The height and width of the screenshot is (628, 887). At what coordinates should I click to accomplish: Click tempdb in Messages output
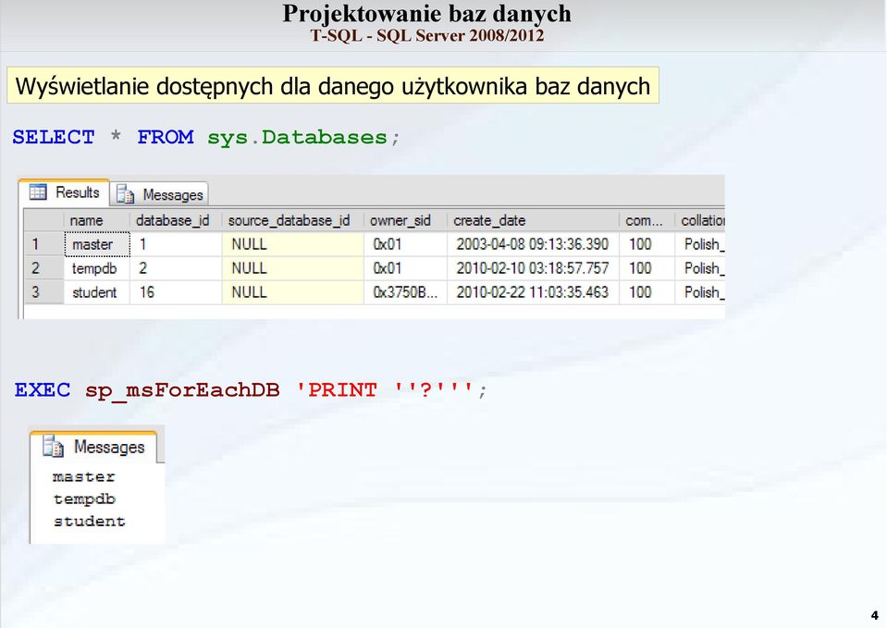[84, 499]
